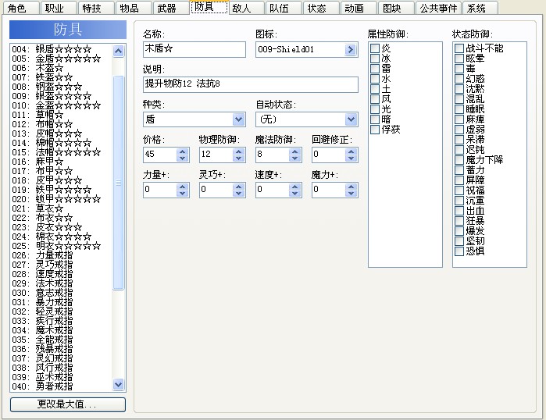Select list entry 010: 金盔

click(61, 105)
